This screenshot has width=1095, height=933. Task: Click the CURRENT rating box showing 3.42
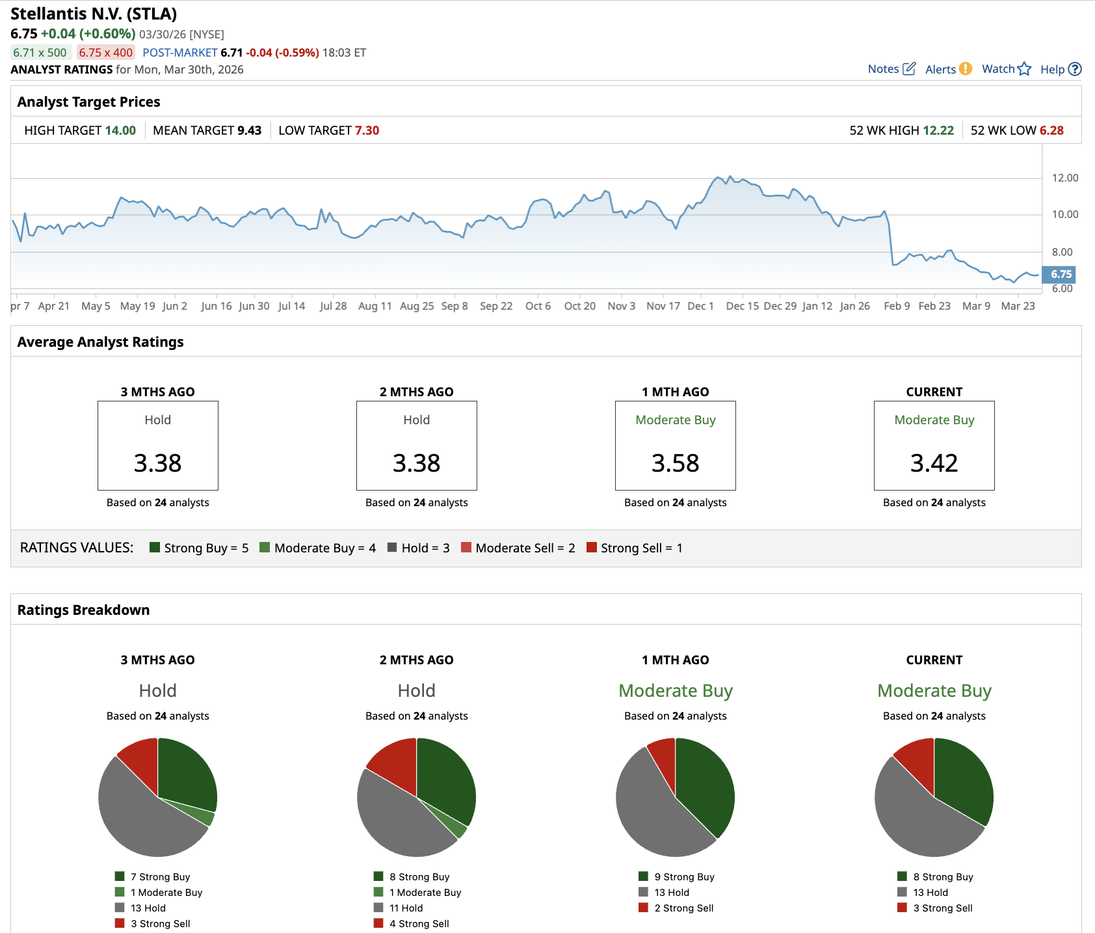[x=934, y=446]
